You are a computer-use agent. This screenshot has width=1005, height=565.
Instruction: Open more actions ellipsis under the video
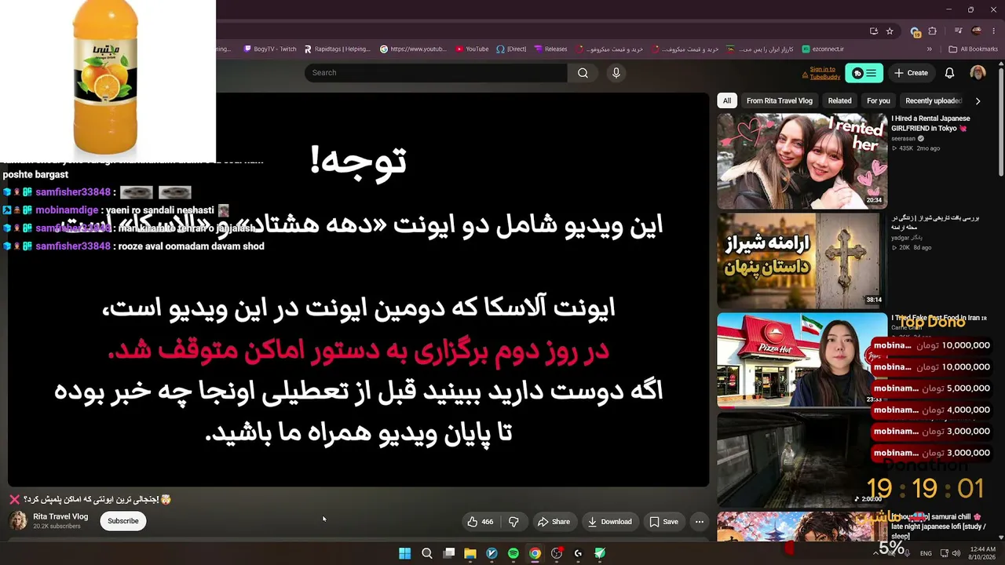[x=699, y=522]
